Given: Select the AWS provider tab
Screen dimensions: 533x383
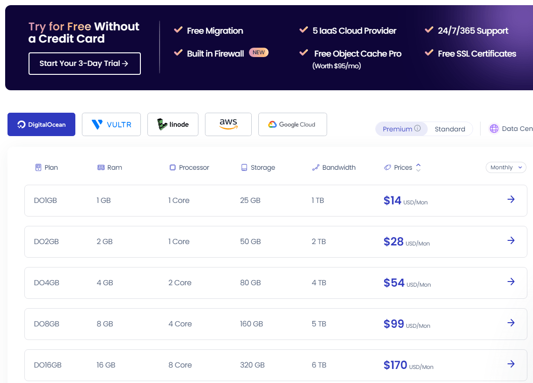Looking at the screenshot, I should 228,124.
